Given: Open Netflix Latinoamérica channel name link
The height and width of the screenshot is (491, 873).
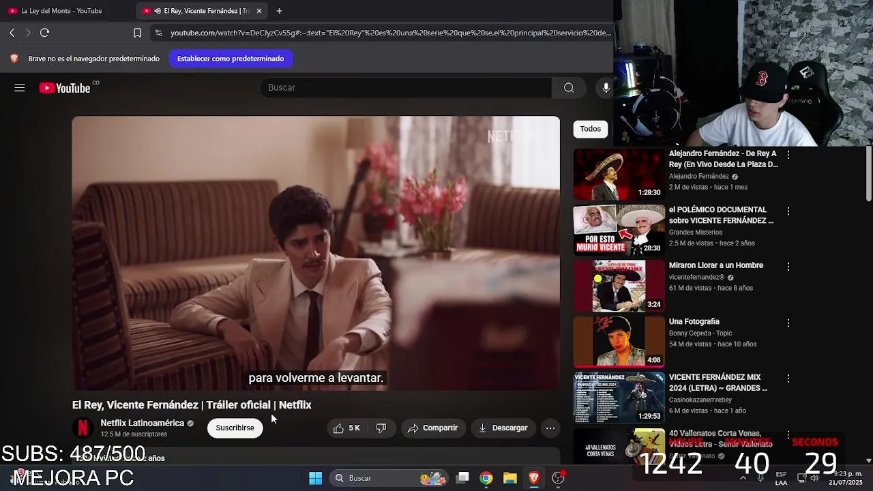Looking at the screenshot, I should coord(143,423).
